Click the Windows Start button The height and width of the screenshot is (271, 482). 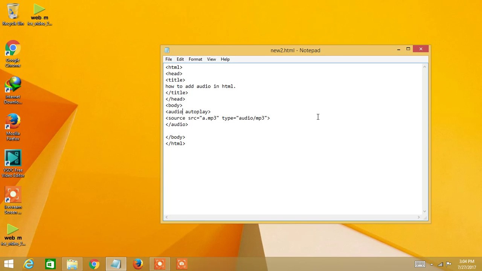pyautogui.click(x=9, y=264)
